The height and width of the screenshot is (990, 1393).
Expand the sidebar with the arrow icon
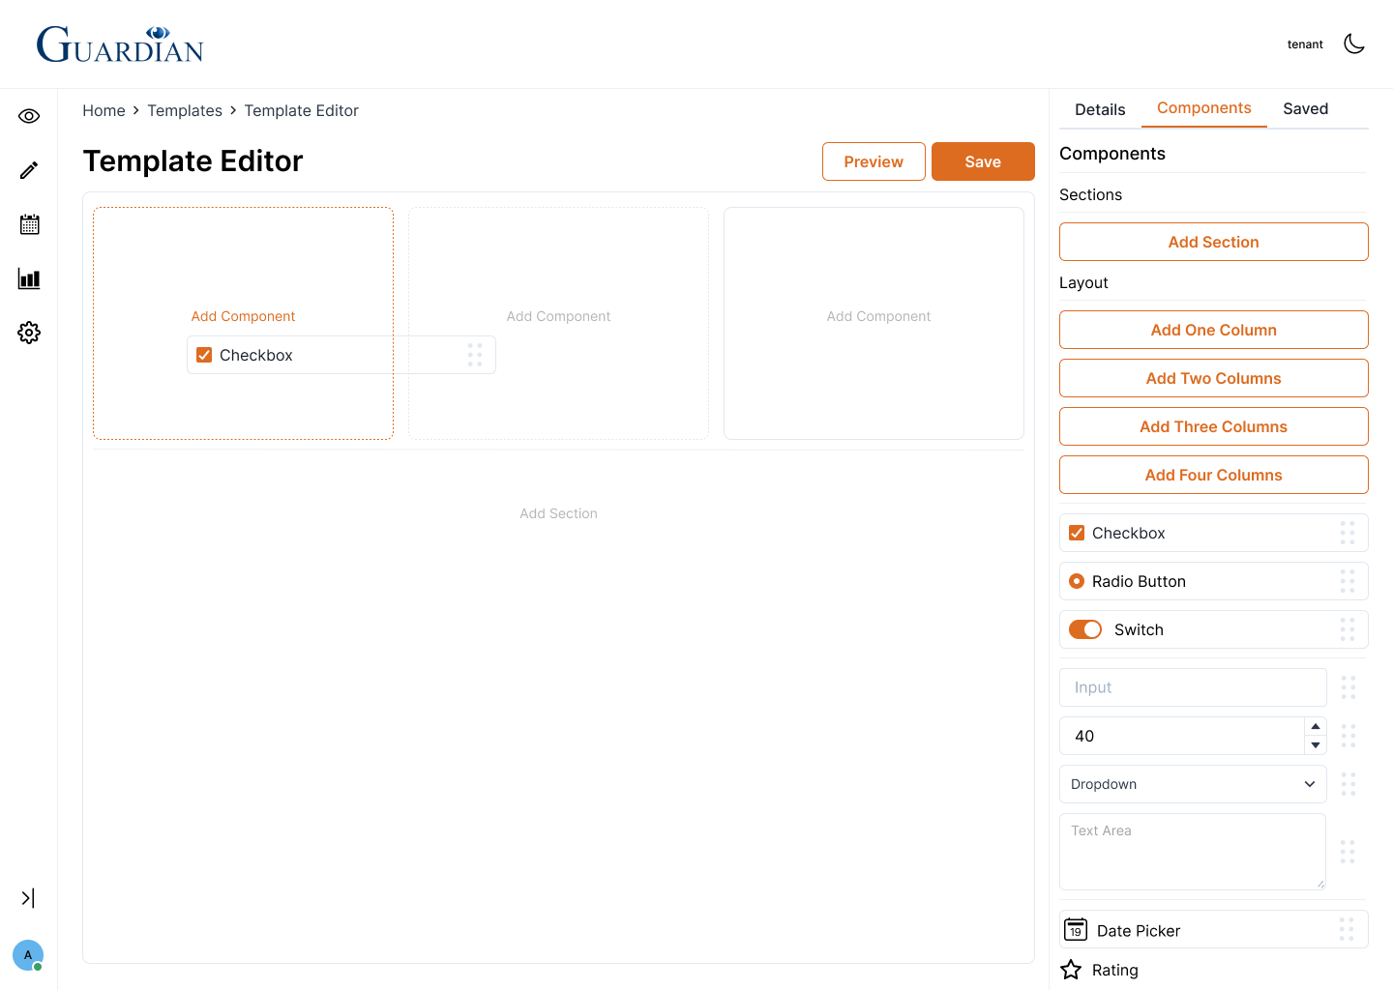[x=28, y=898]
